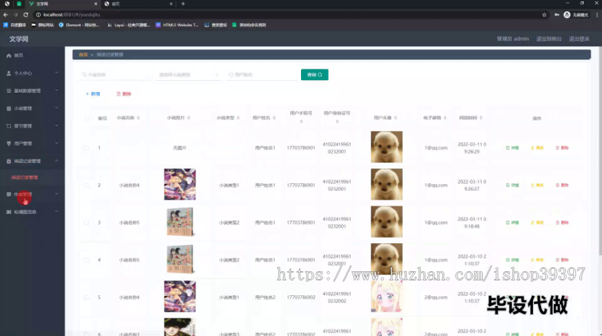
Task: Check the checkbox for row 2
Action: click(x=86, y=185)
